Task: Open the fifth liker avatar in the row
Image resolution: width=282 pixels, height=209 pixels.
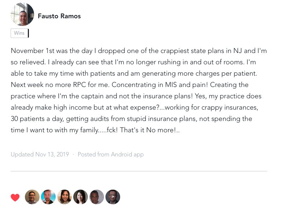Action: (x=97, y=197)
